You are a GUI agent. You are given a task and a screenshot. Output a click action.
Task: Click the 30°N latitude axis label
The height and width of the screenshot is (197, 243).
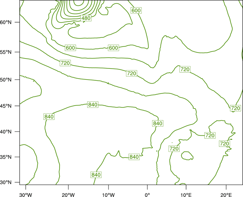click(6, 182)
